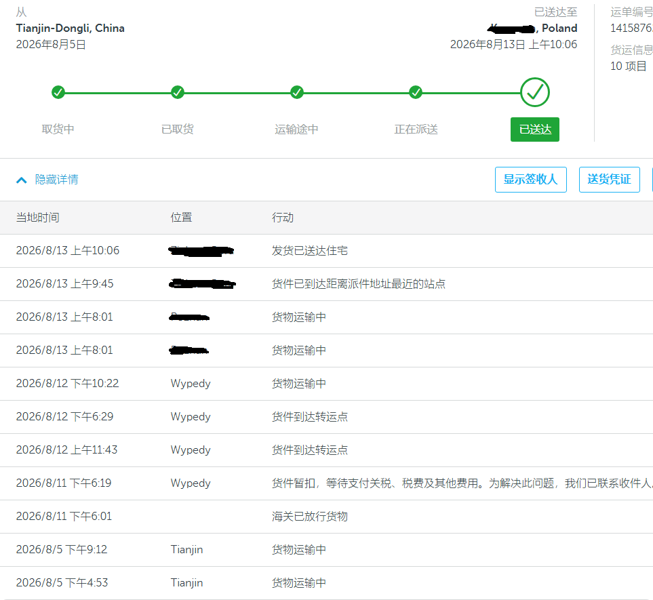This screenshot has height=600, width=653.
Task: Click the 取货中 progress checkmark
Action: tap(58, 92)
